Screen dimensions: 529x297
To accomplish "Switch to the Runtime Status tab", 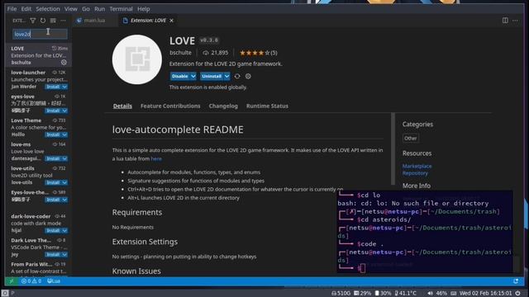I will pos(267,106).
